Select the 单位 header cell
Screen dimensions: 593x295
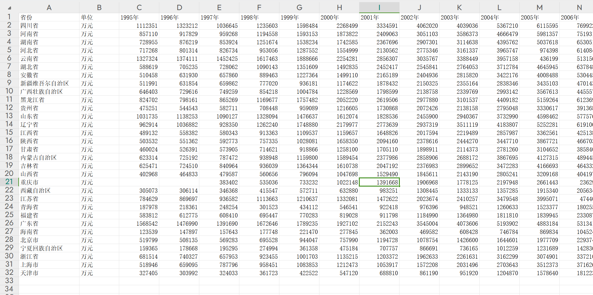(99, 17)
